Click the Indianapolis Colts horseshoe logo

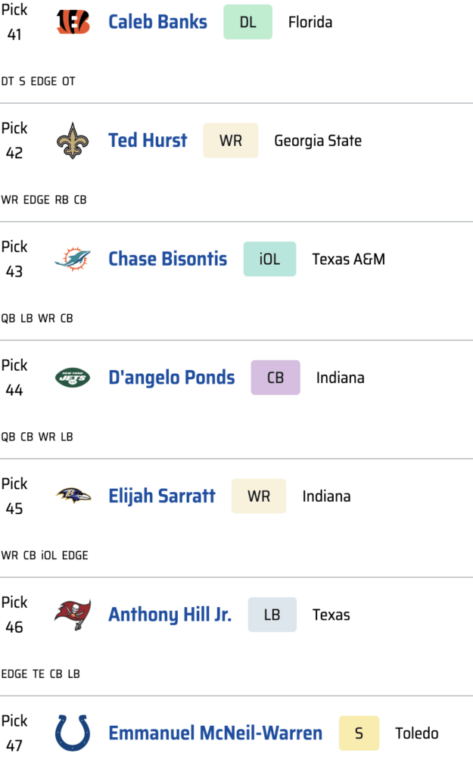[x=73, y=733]
